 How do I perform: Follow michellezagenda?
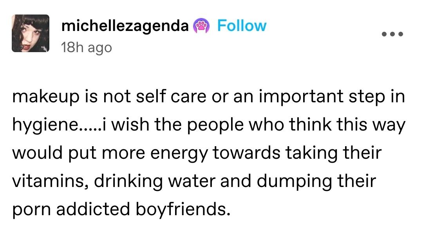tap(242, 26)
